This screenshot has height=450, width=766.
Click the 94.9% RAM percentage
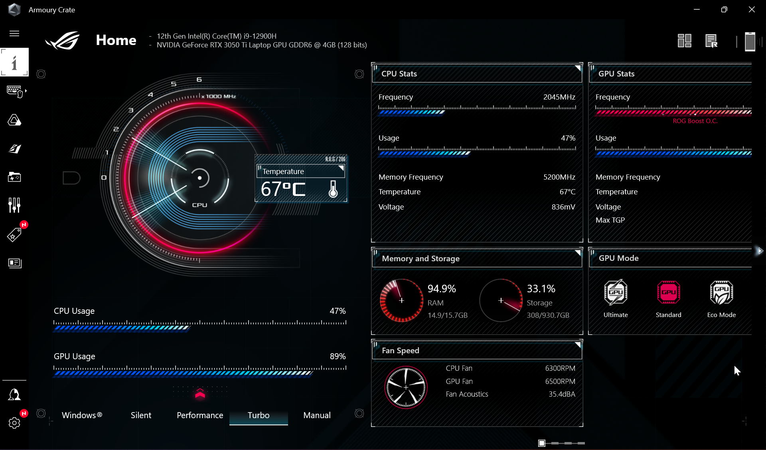(442, 289)
